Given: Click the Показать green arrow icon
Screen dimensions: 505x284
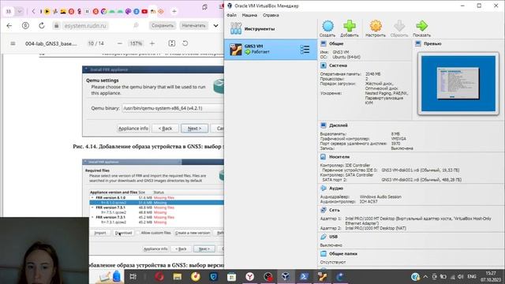Looking at the screenshot, I should click(421, 28).
